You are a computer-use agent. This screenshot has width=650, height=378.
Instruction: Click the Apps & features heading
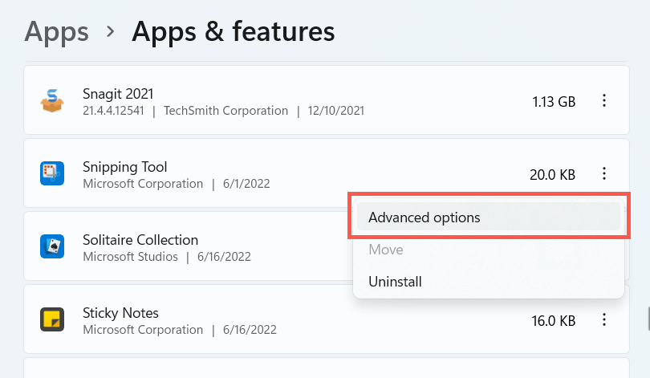233,31
